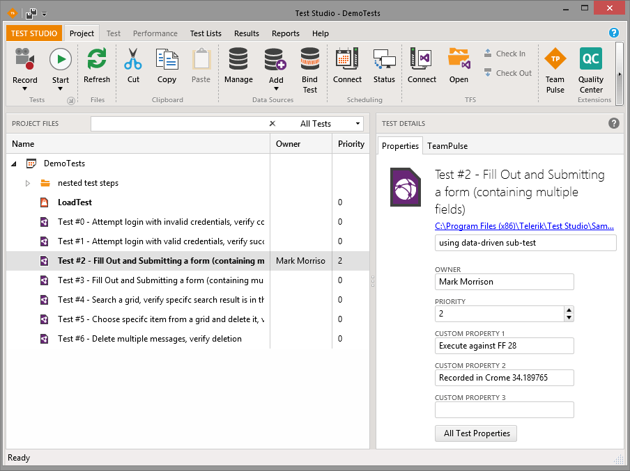The image size is (630, 471).
Task: Open the Quality Center extension
Action: point(591,70)
